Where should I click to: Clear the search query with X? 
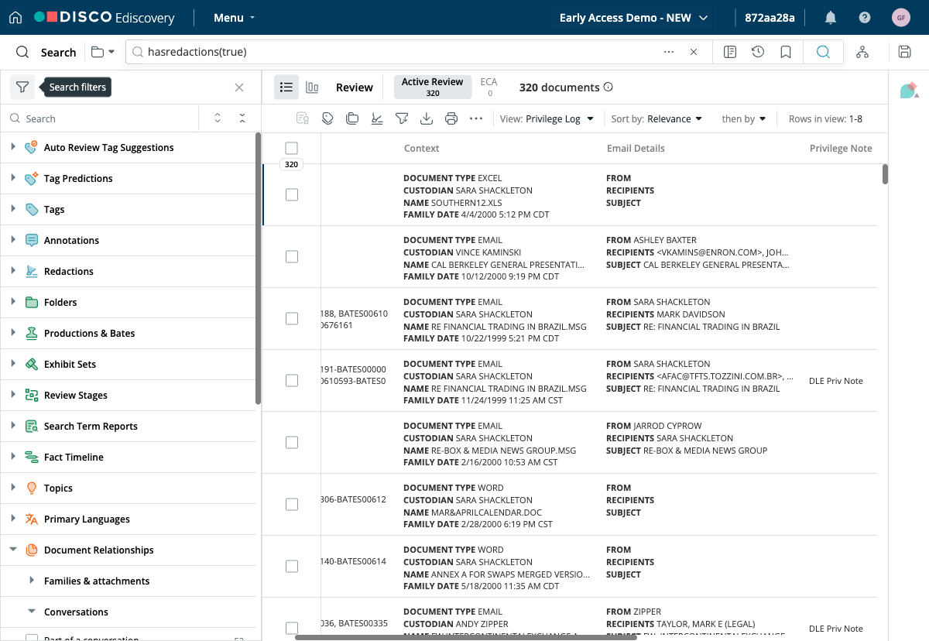pos(694,52)
